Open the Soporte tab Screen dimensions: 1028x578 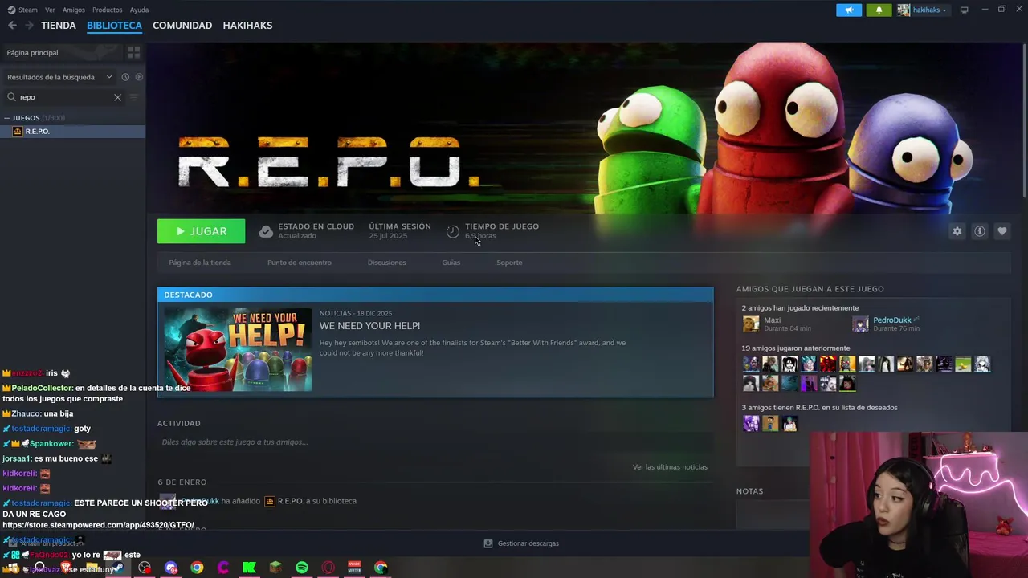[x=509, y=263]
